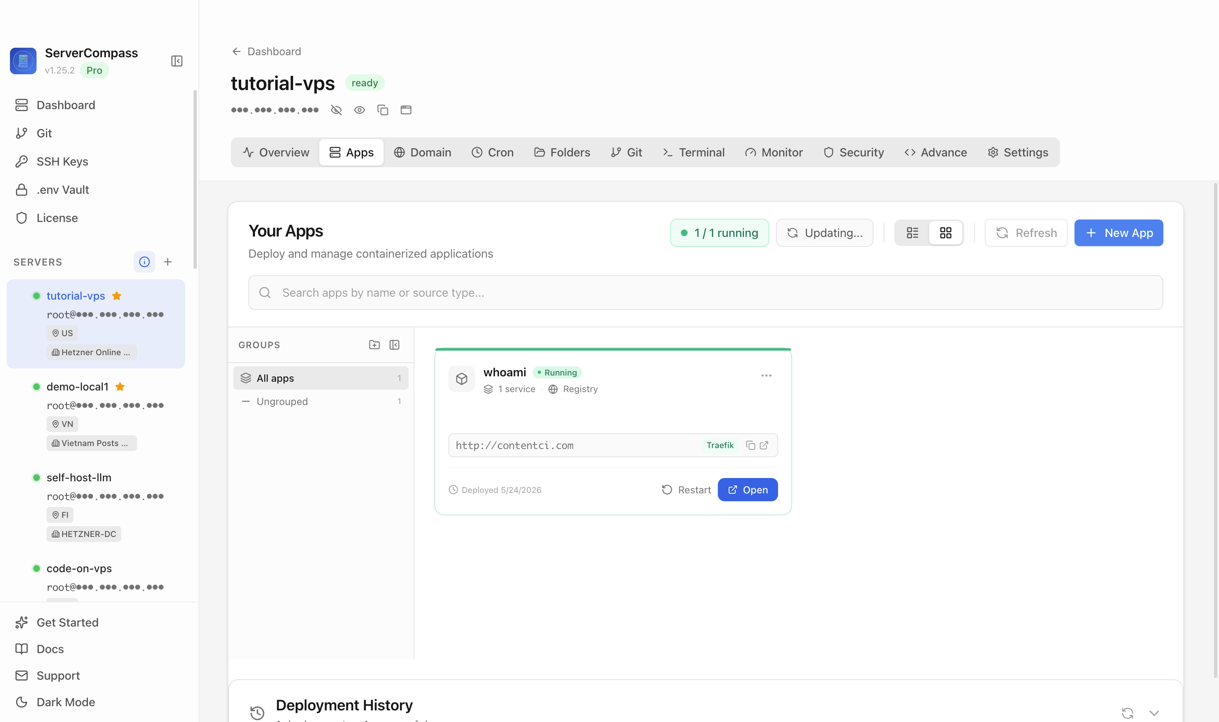Collapse the Groups panel
1219x722 pixels.
pos(394,345)
